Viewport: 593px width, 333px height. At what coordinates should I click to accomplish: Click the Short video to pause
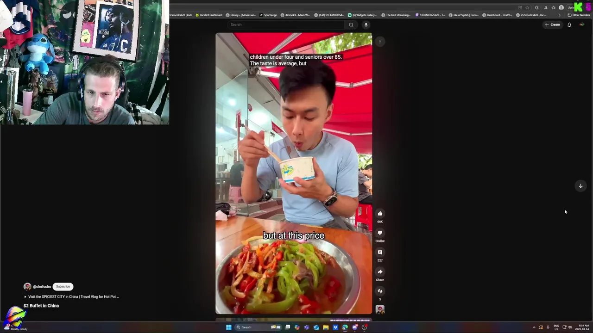coord(294,173)
